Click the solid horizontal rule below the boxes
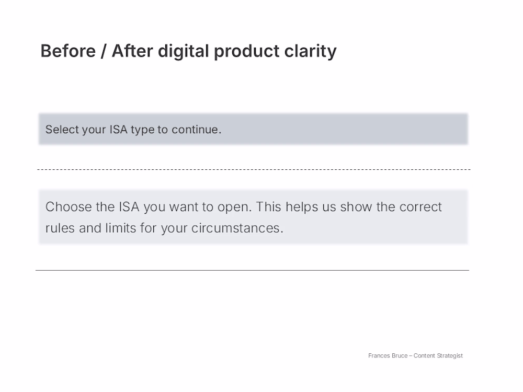523x392 pixels. [x=252, y=270]
